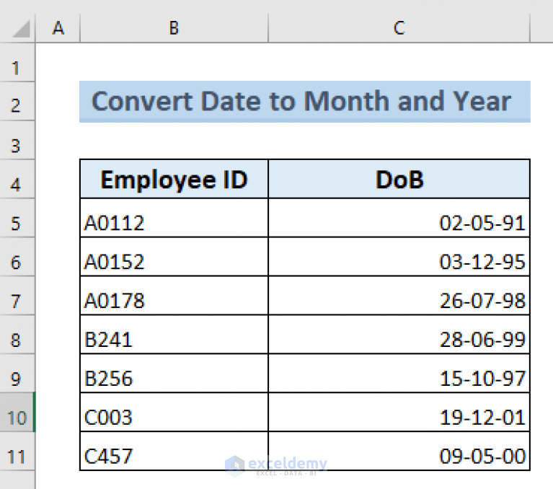Image resolution: width=553 pixels, height=489 pixels.
Task: Select row 3 header
Action: [17, 140]
